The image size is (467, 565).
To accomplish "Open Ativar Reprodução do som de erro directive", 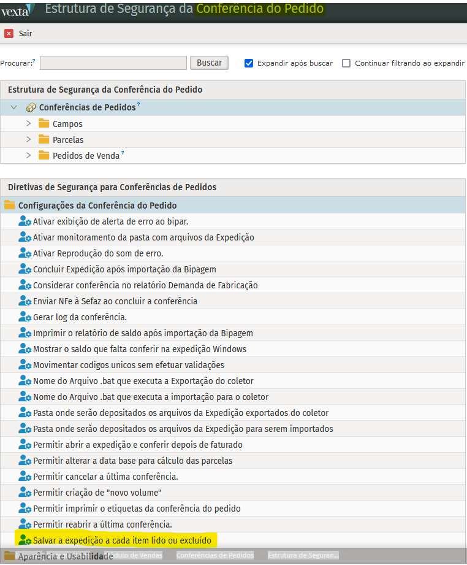I will pos(98,253).
